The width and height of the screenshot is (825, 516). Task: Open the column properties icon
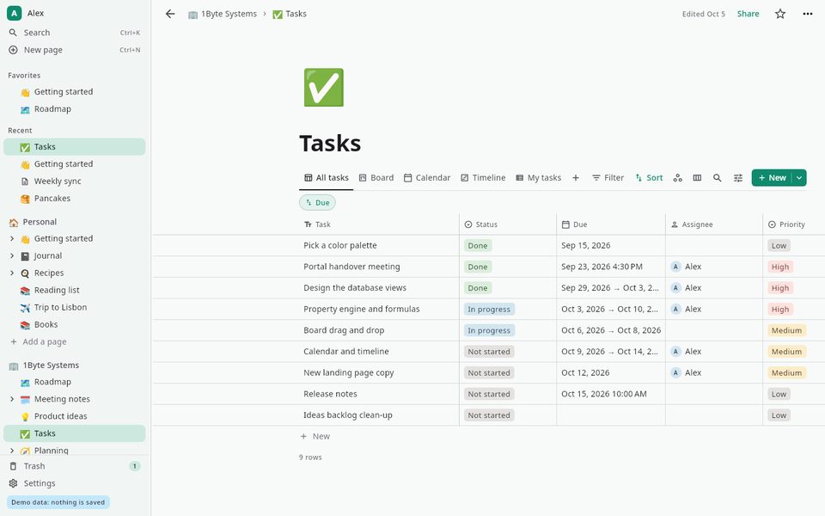point(697,178)
